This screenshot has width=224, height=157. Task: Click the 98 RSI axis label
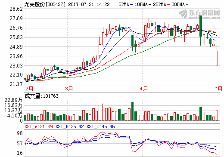click(x=20, y=133)
